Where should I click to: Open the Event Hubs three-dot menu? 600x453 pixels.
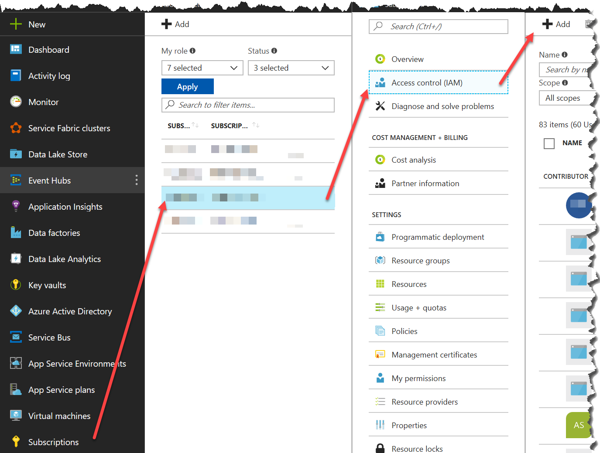[137, 180]
